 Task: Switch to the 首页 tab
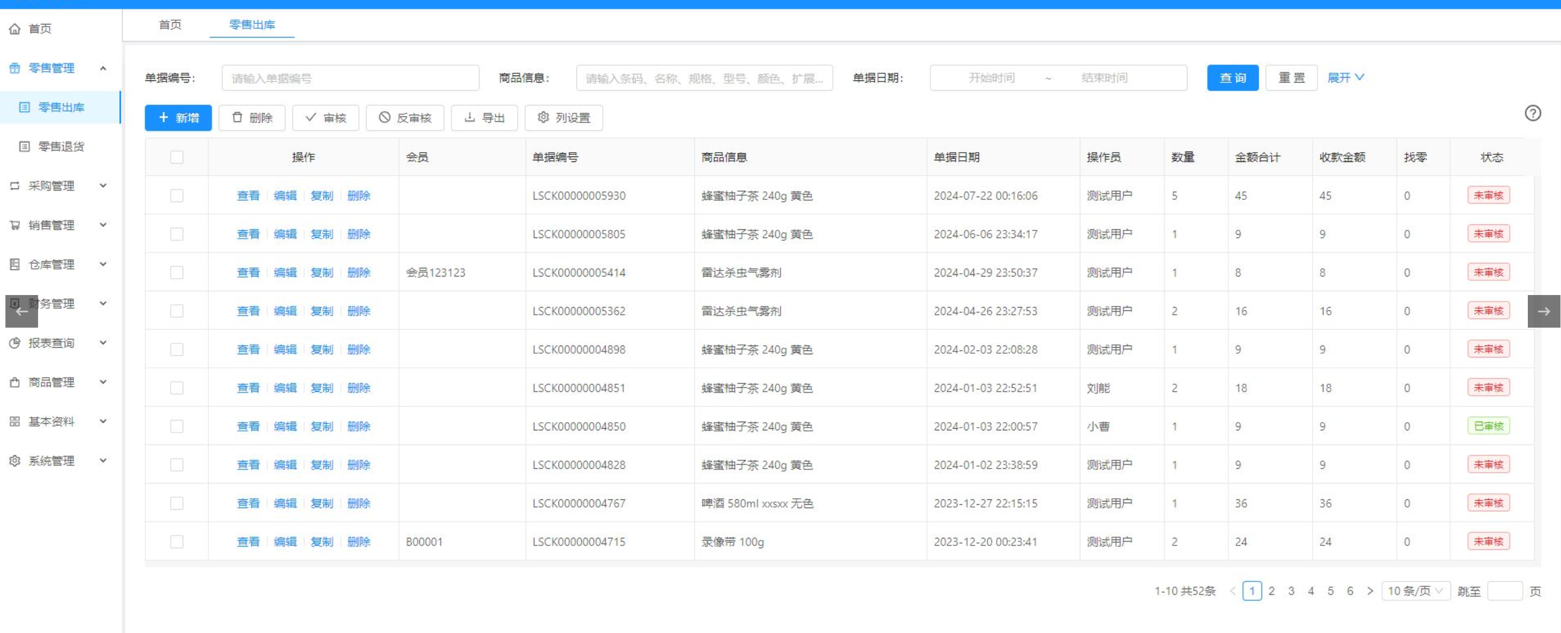[x=170, y=25]
